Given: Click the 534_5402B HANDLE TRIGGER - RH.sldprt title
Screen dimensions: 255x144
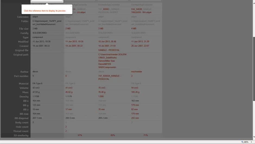Looking at the screenshot, I should (x=141, y=11).
